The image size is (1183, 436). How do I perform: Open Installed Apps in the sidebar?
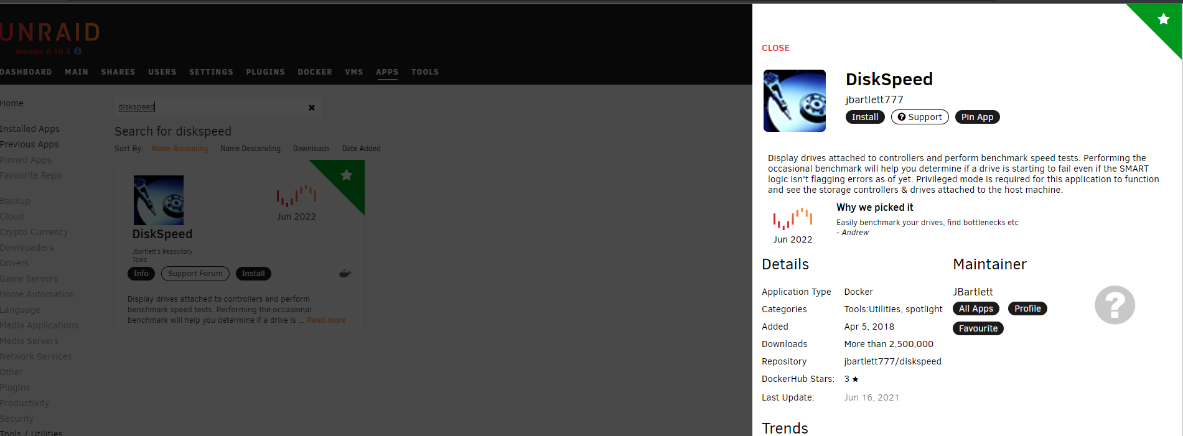[30, 129]
